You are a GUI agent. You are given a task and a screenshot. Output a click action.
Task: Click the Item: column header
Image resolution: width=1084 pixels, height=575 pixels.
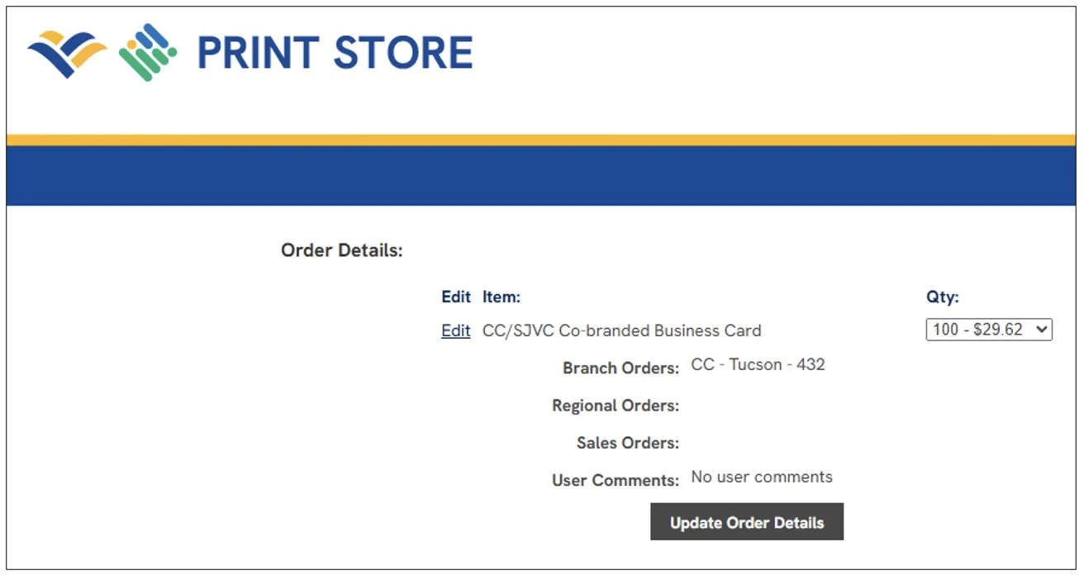tap(502, 297)
